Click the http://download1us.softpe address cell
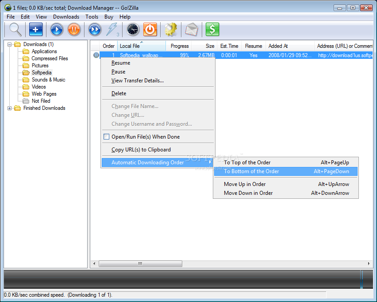 point(345,55)
